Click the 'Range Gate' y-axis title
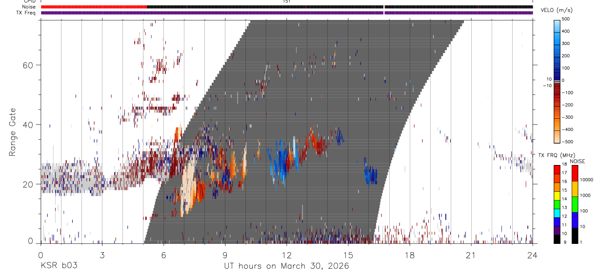599x276 pixels. pyautogui.click(x=13, y=132)
